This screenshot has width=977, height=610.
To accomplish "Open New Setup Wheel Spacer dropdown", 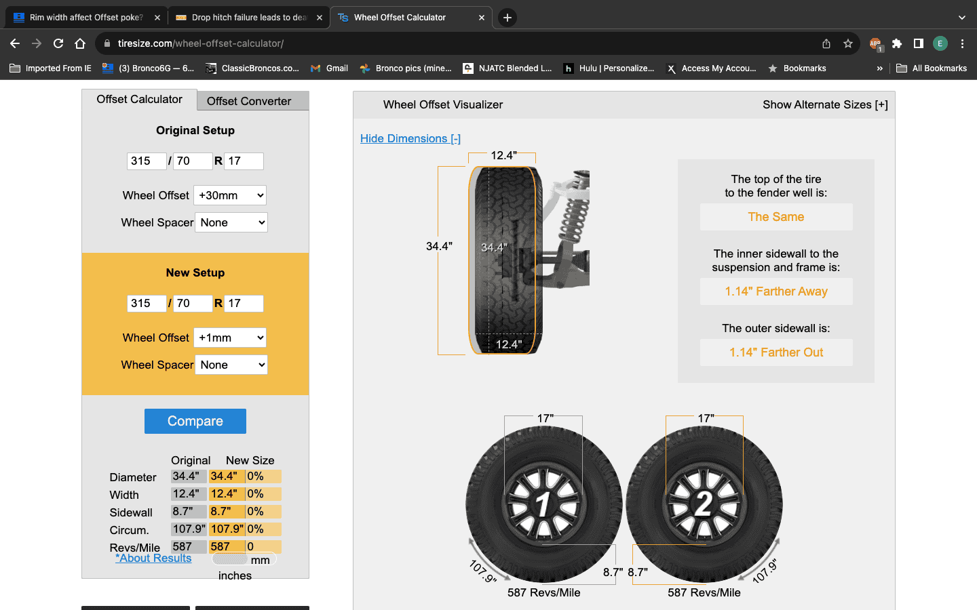I will point(231,365).
